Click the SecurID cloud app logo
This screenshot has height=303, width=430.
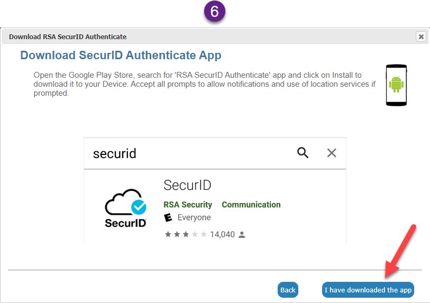(x=125, y=209)
